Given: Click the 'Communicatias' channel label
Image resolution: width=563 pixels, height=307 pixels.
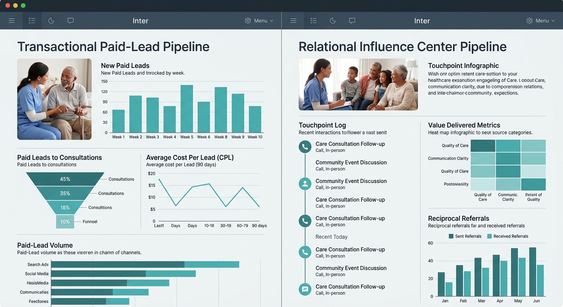Looking at the screenshot, I should (34, 292).
